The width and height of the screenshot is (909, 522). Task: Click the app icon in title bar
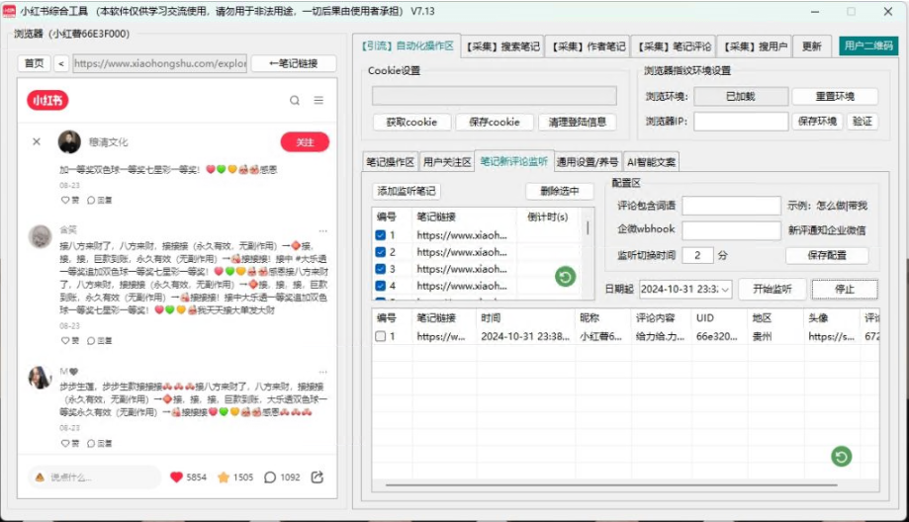pos(9,11)
